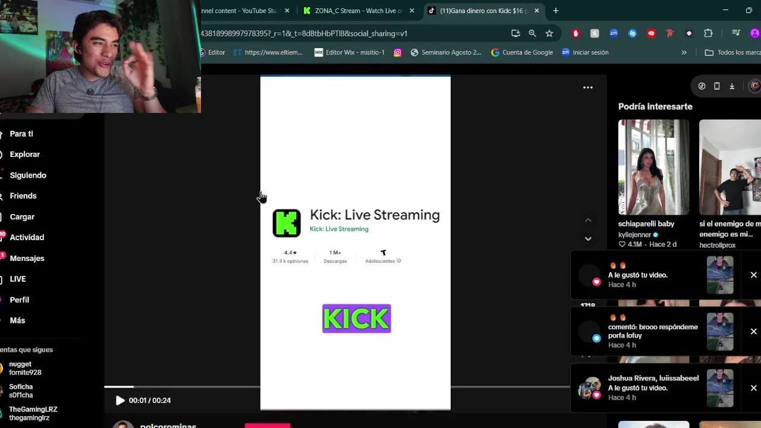Open the three-dots menu on the video
The height and width of the screenshot is (428, 761).
[588, 87]
